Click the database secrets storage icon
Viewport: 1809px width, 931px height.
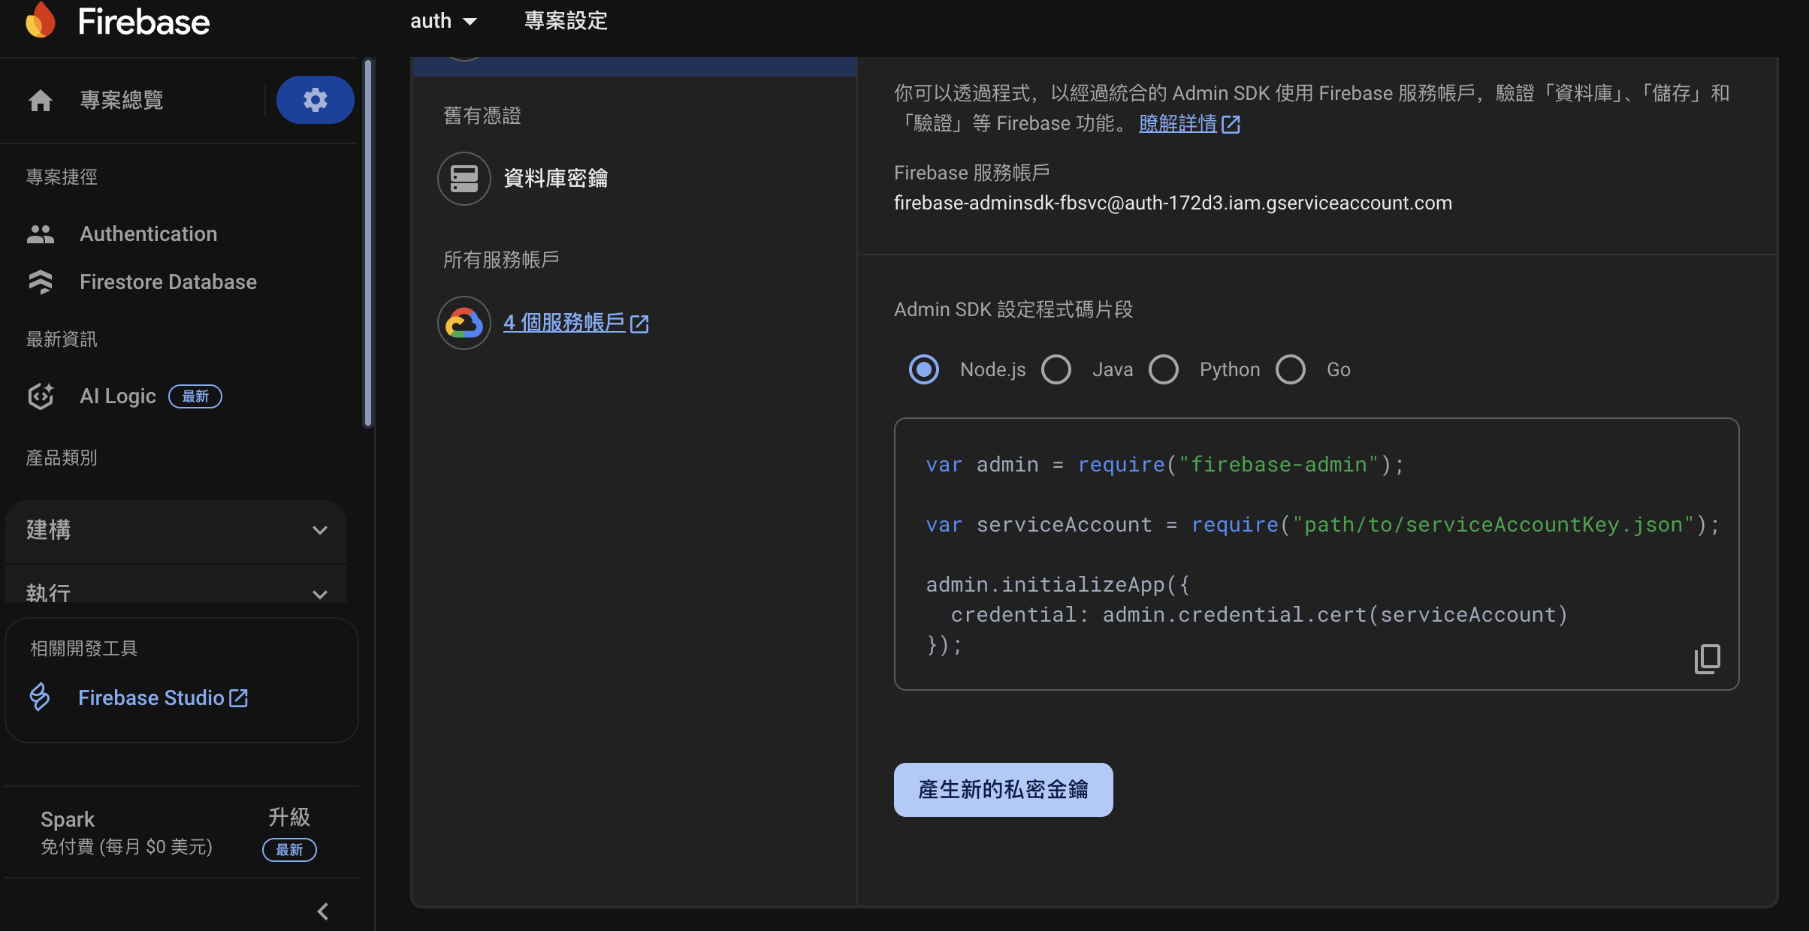(x=464, y=179)
